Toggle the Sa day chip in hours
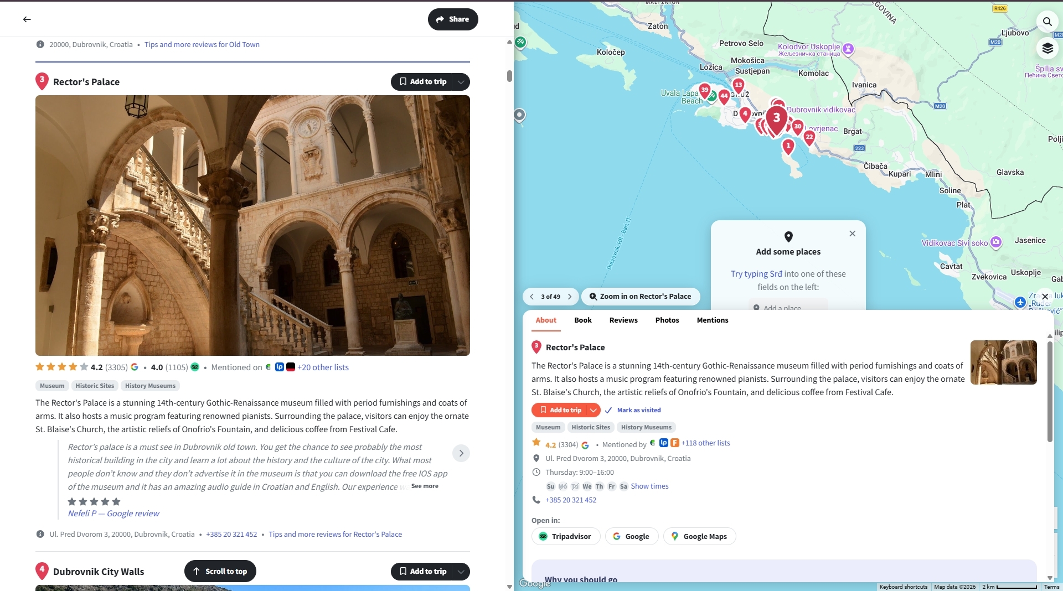Viewport: 1063px width, 591px height. tap(623, 486)
